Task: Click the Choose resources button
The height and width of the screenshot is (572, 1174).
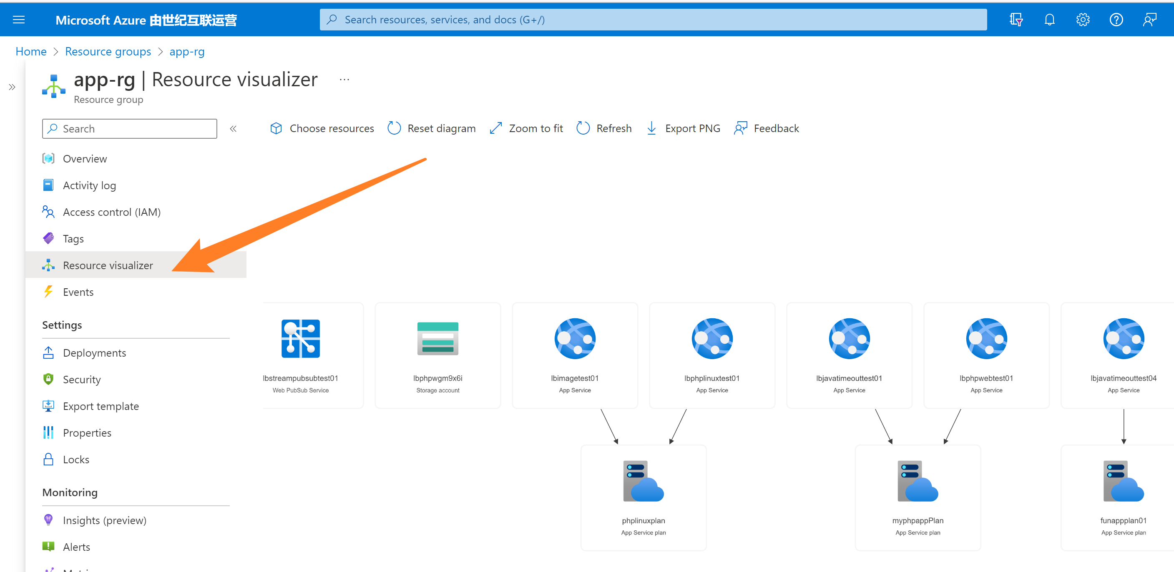Action: (x=322, y=128)
